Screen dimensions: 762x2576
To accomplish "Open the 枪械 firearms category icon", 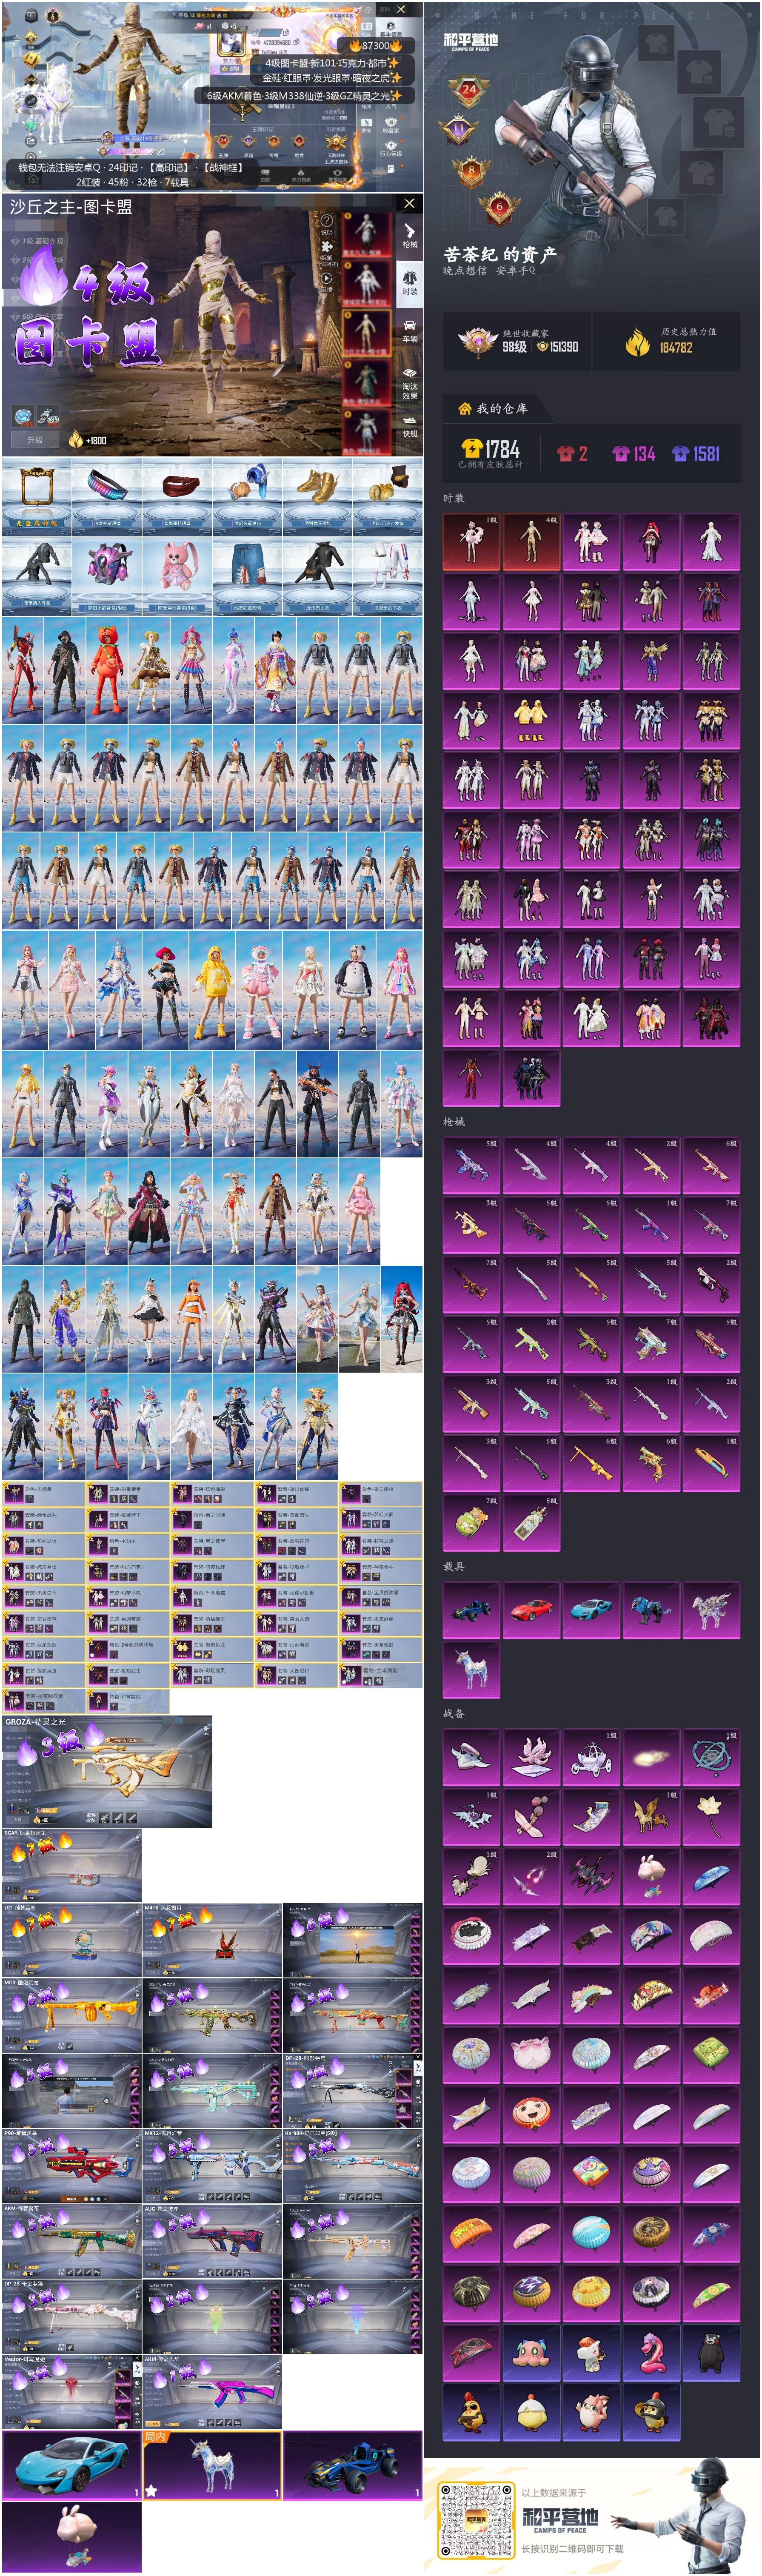I will (x=410, y=236).
